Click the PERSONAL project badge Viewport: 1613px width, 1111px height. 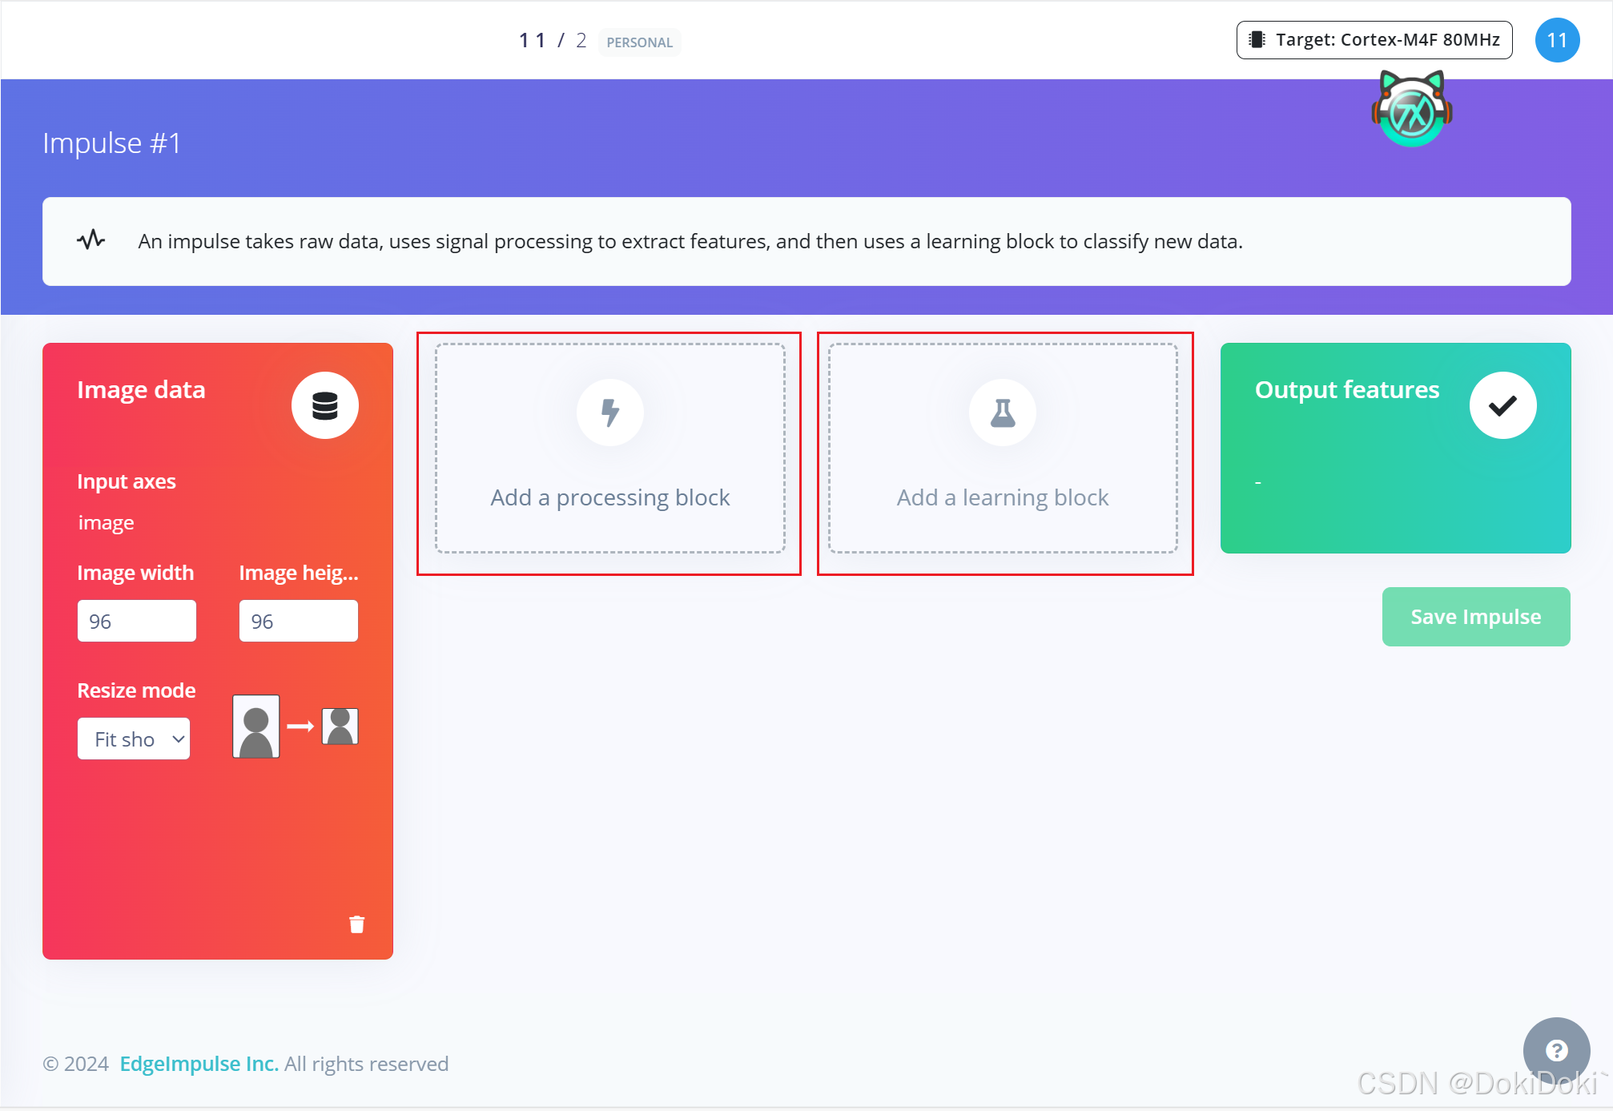pos(639,42)
